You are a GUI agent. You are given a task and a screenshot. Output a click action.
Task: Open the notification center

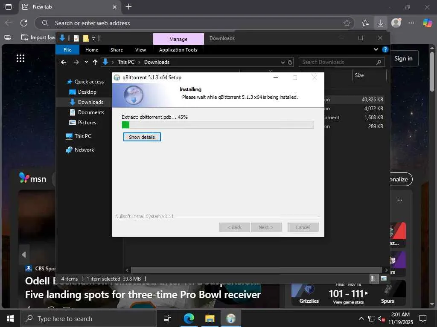tap(423, 318)
